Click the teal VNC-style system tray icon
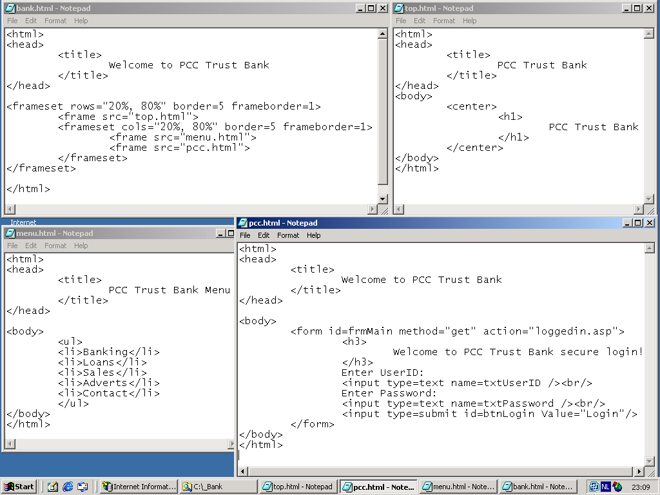This screenshot has height=495, width=660. 594,486
